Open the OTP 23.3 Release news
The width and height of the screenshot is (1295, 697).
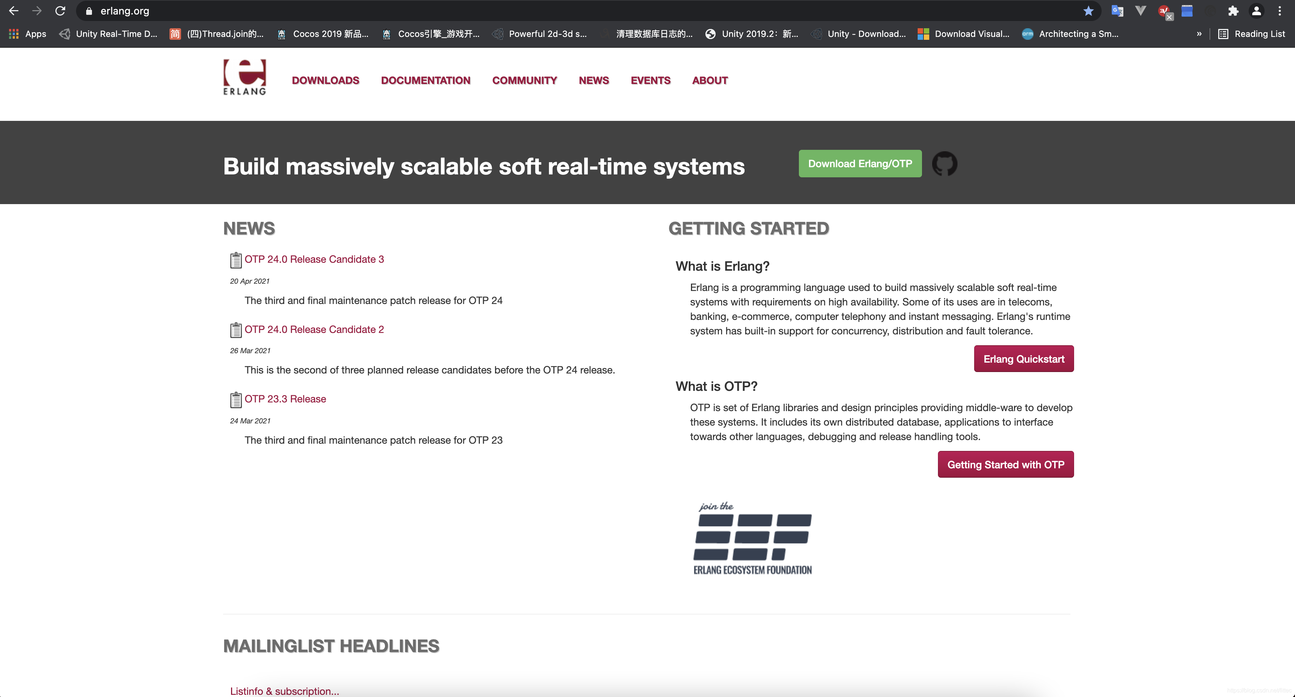click(x=285, y=399)
